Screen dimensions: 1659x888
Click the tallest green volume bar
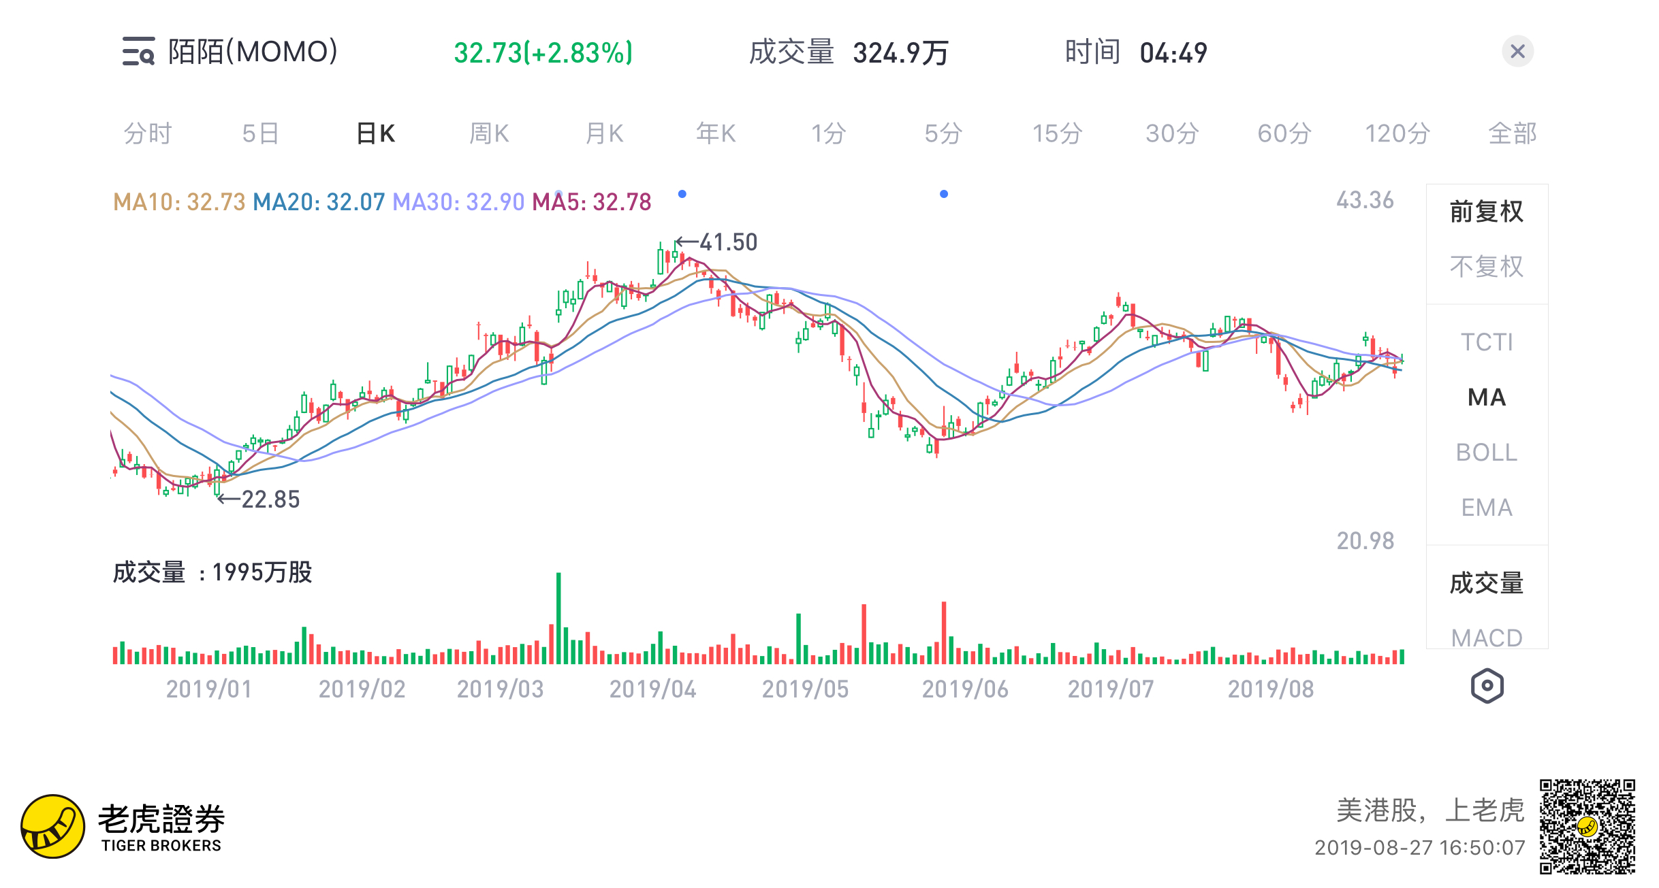(558, 618)
